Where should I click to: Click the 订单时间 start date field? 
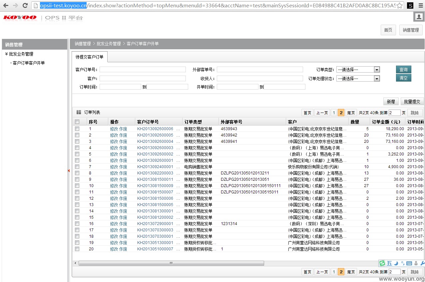120,87
